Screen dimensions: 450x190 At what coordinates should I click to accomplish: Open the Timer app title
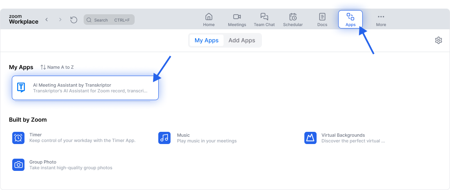tap(35, 135)
